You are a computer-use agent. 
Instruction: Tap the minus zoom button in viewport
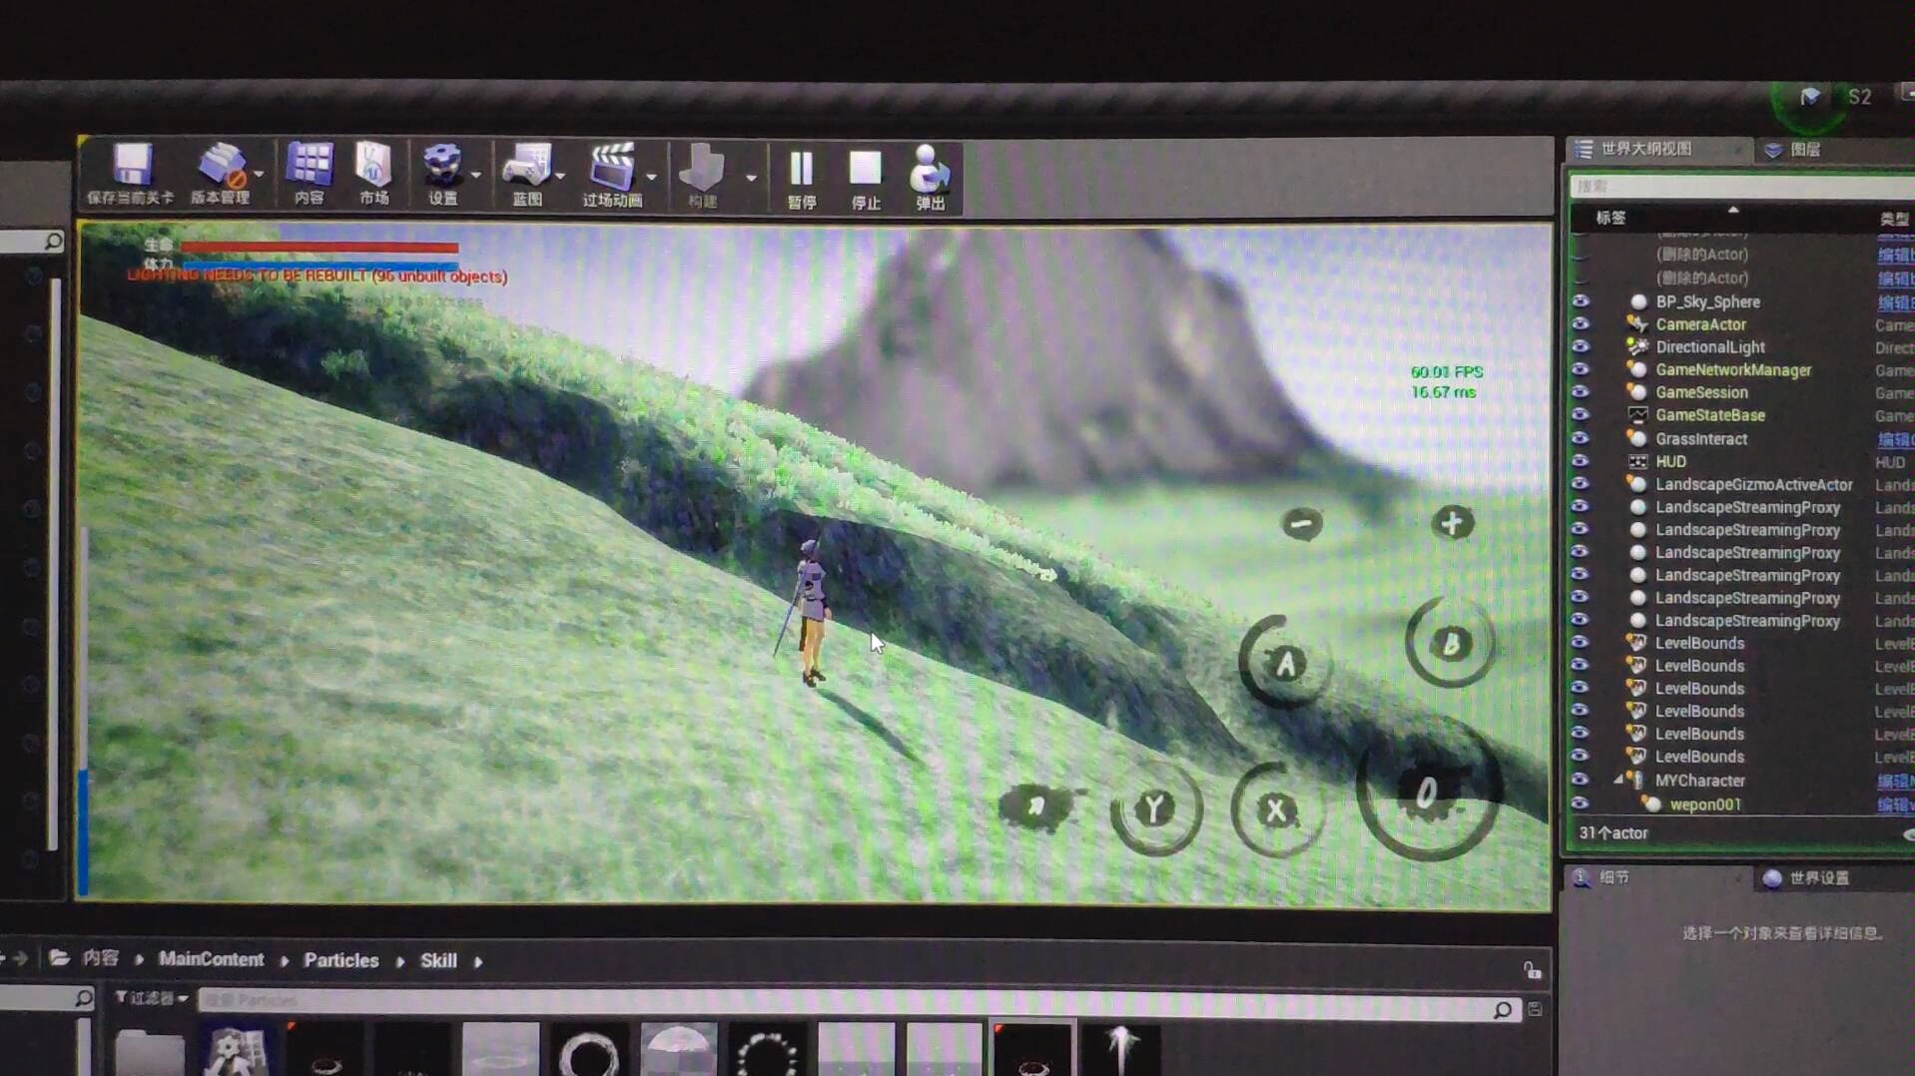[1302, 523]
